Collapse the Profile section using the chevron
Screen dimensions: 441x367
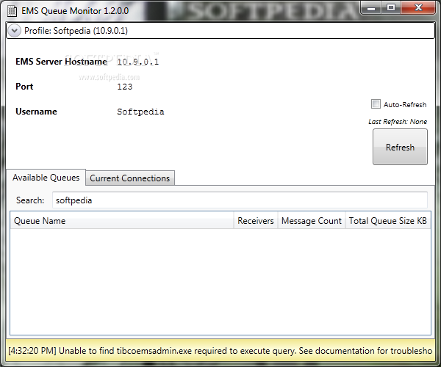pyautogui.click(x=14, y=30)
